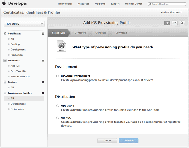The image size is (189, 148).
Task: Click the Select Type step tab
Action: (x=59, y=33)
